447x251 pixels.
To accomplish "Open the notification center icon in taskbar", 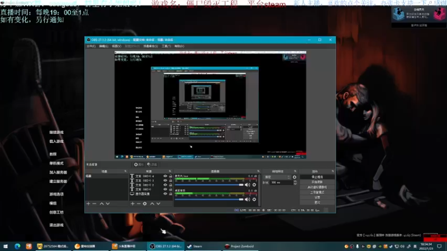I will coord(439,246).
